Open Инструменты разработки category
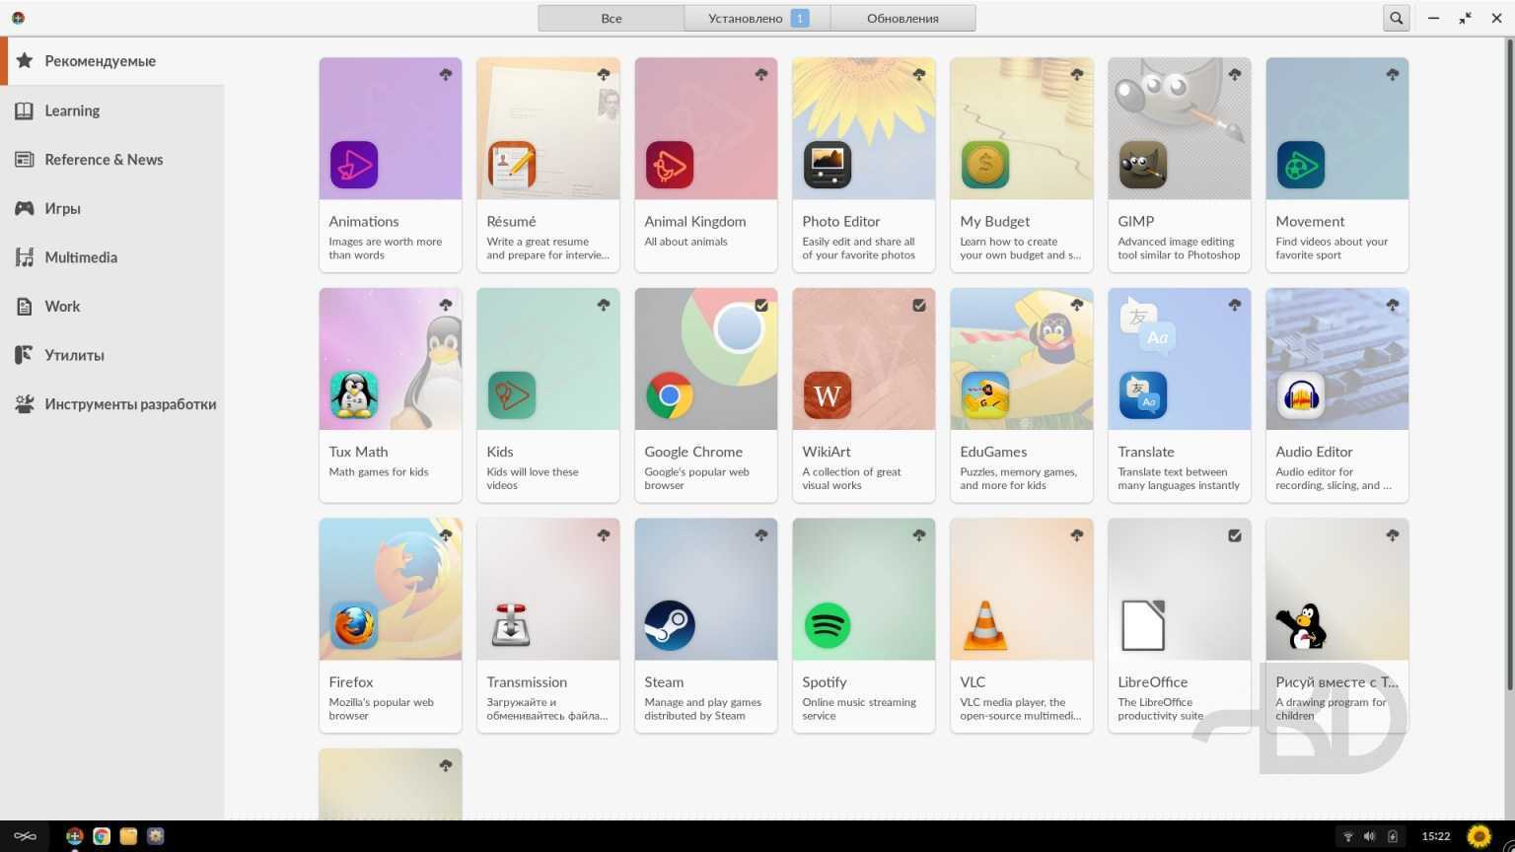Image resolution: width=1515 pixels, height=852 pixels. click(x=129, y=404)
